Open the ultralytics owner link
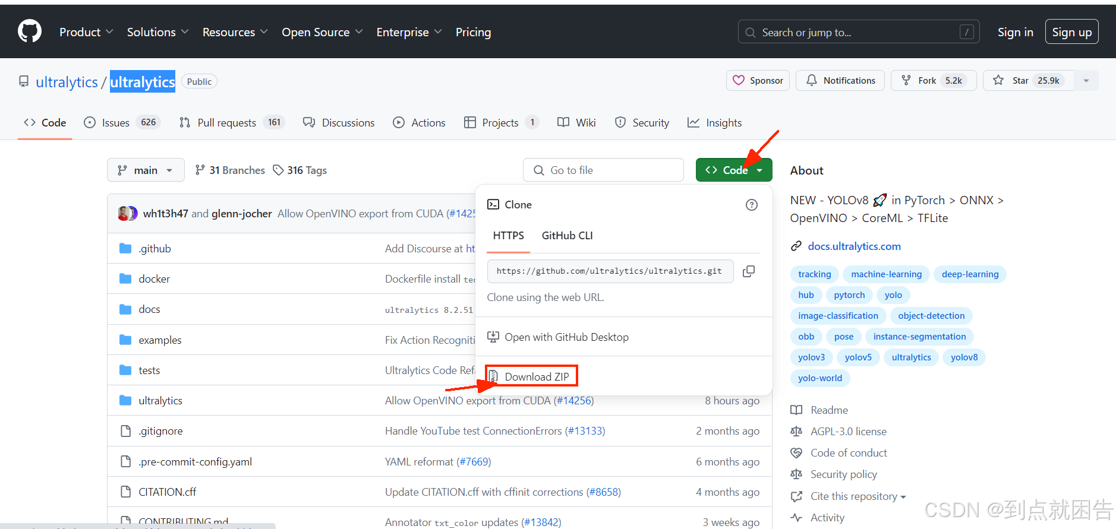1116x529 pixels. 67,82
